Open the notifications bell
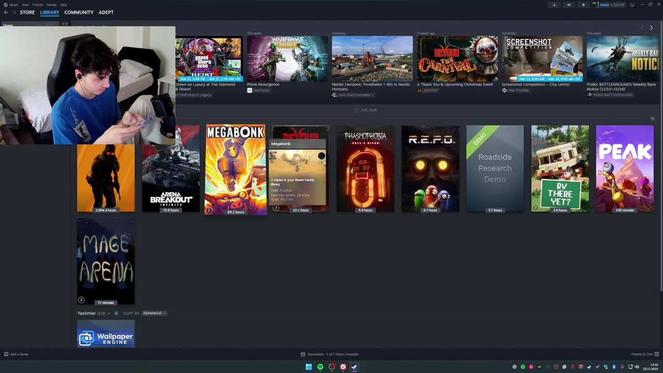 583,5
